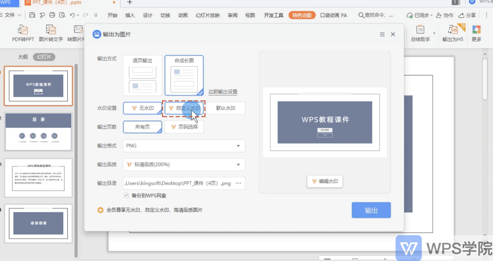Choose 无水印 watermark option
The width and height of the screenshot is (493, 261).
(142, 108)
